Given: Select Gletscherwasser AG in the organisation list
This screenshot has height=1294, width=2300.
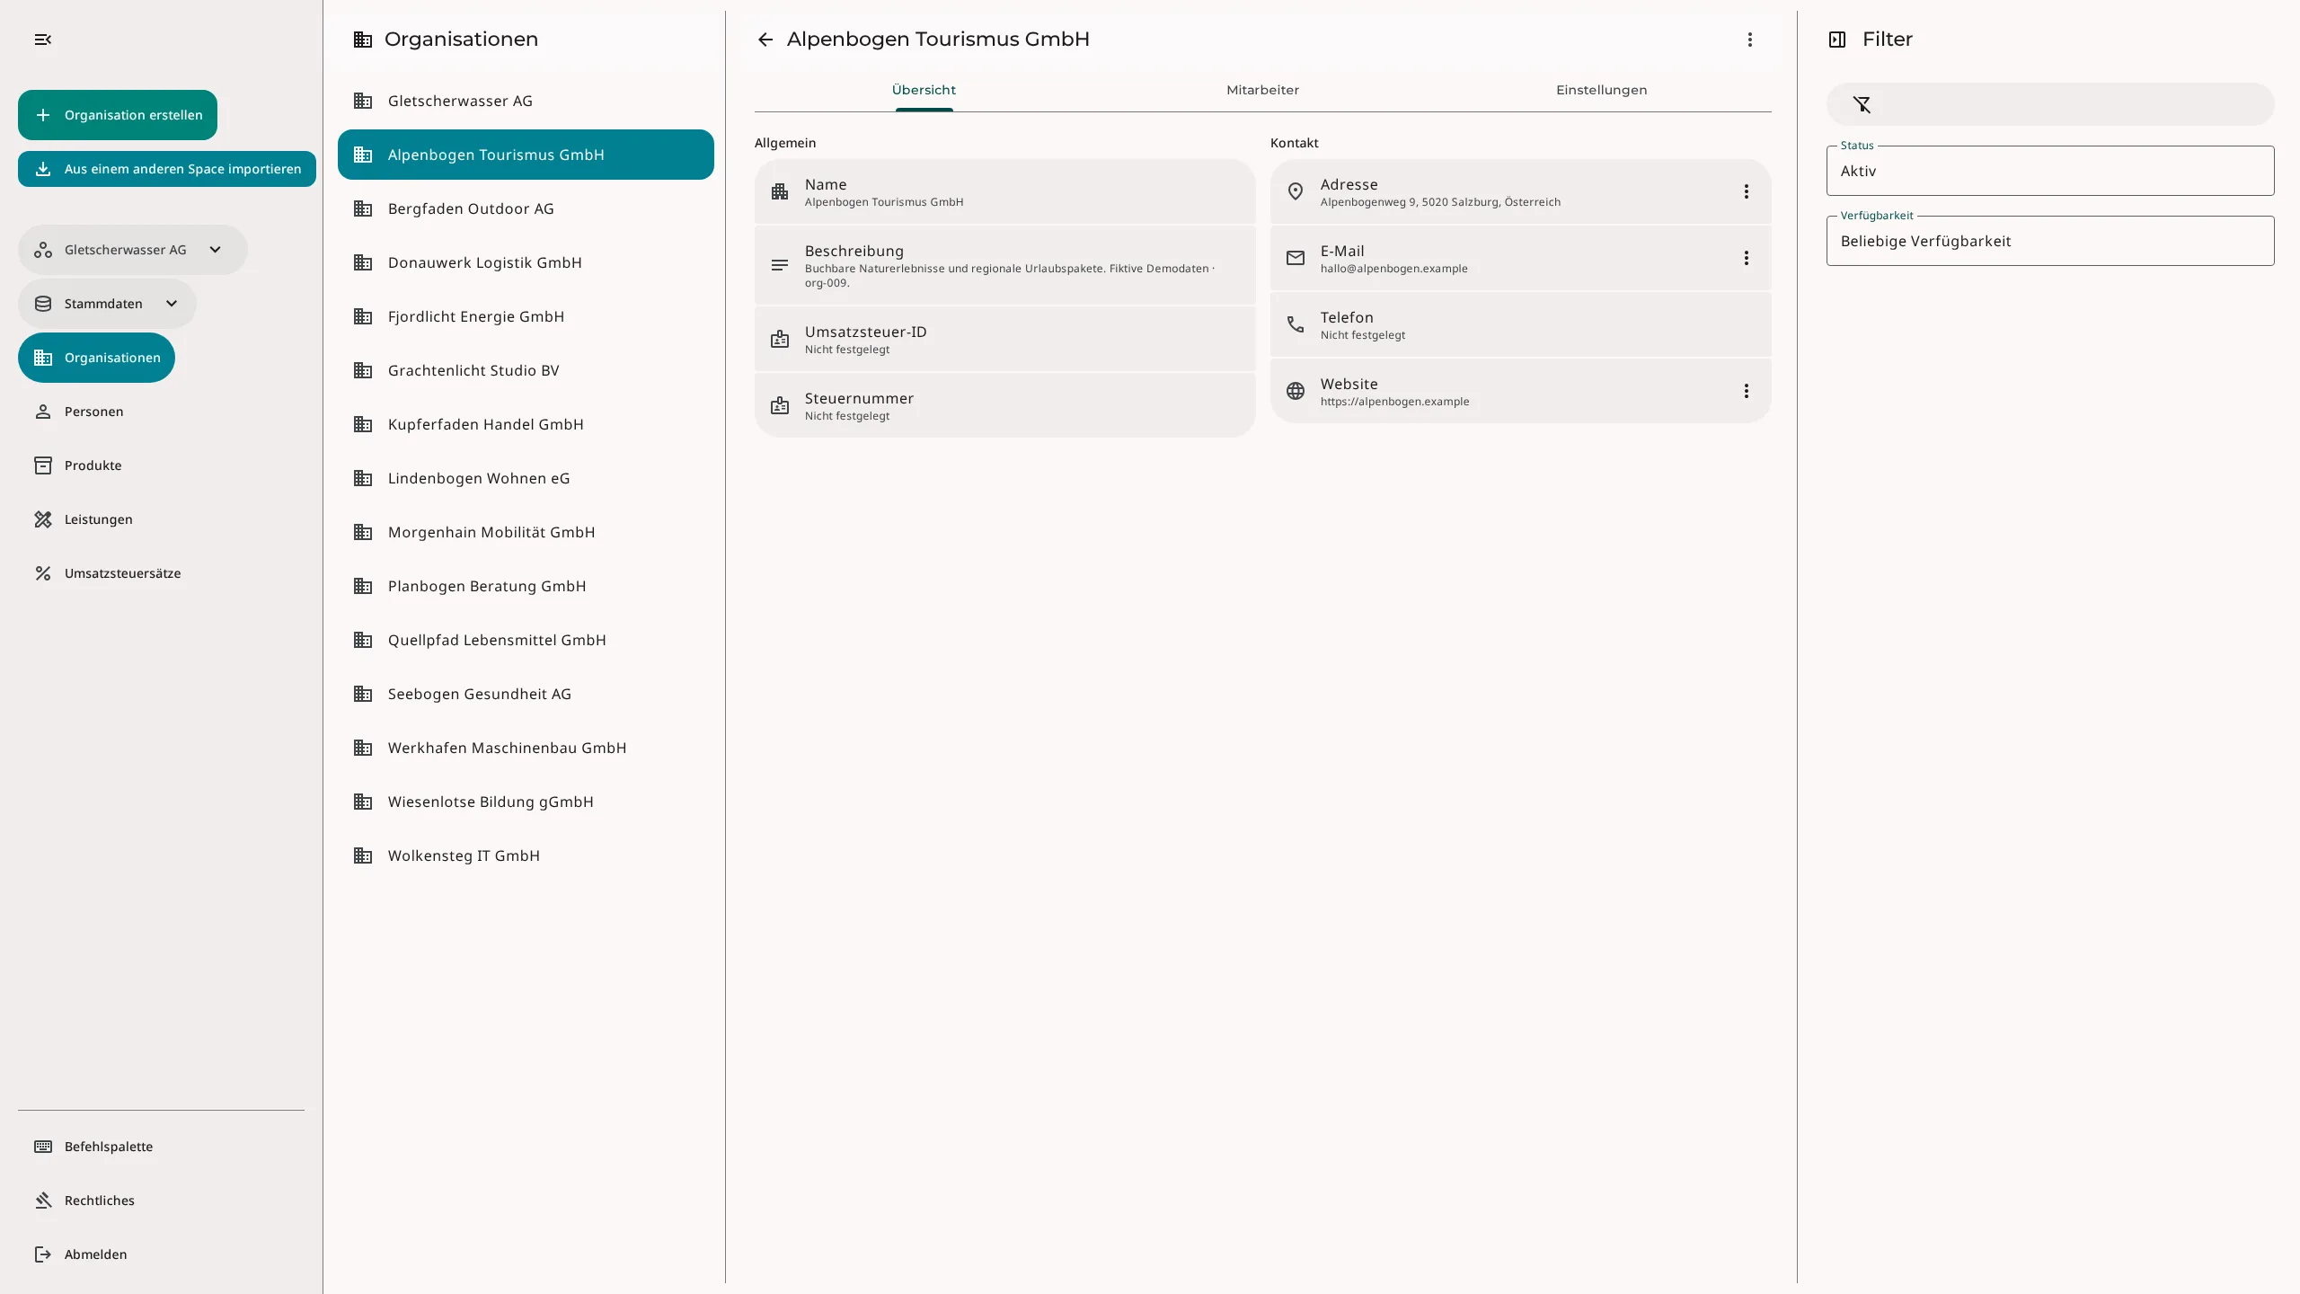Looking at the screenshot, I should click(526, 101).
